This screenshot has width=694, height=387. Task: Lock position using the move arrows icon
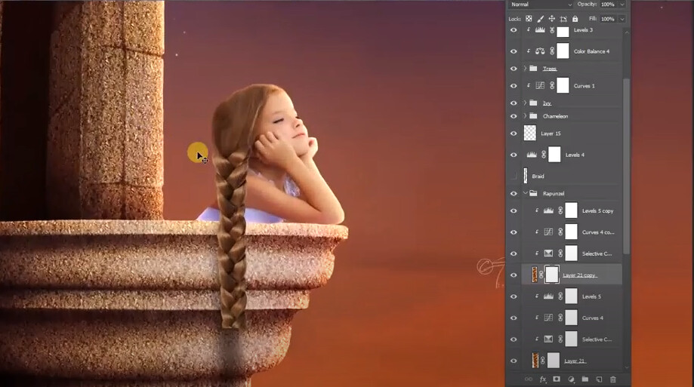click(x=551, y=19)
